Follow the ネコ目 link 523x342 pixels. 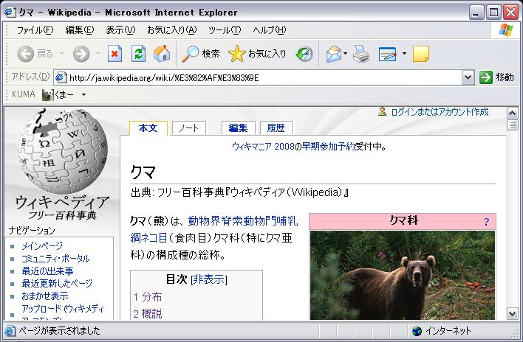(154, 238)
